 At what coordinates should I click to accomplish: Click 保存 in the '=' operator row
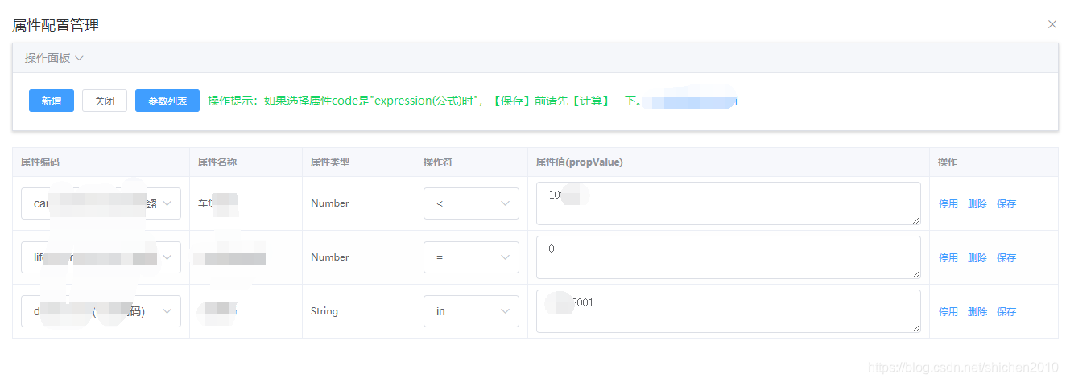pos(1006,258)
